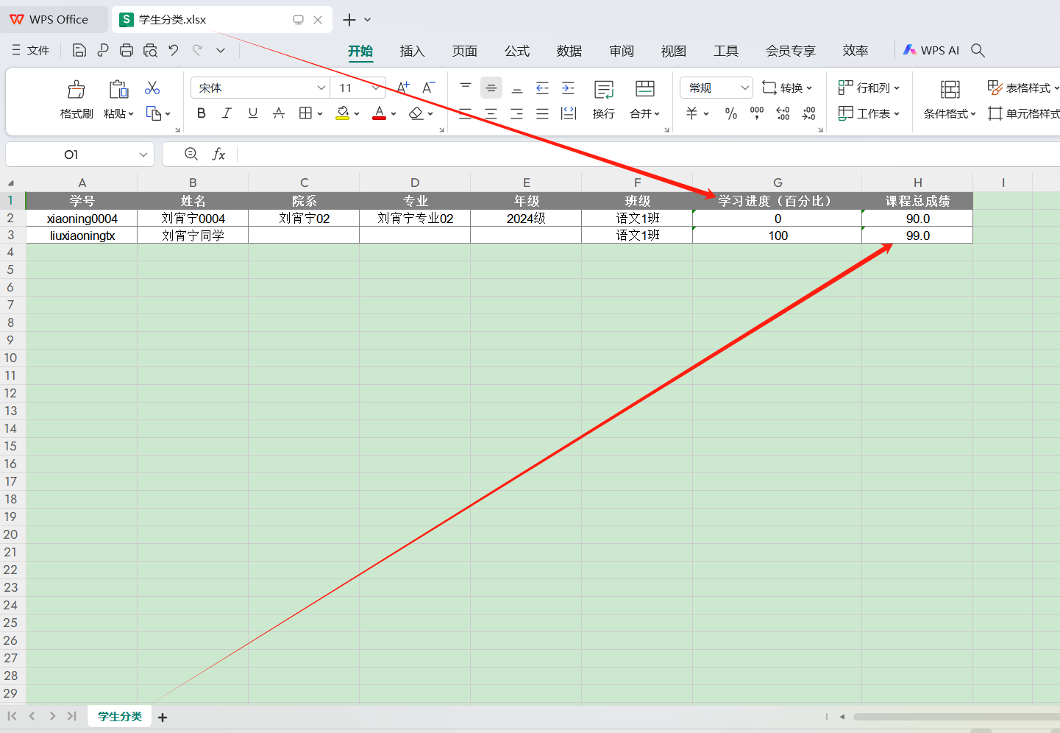Click the percent style icon

click(730, 113)
